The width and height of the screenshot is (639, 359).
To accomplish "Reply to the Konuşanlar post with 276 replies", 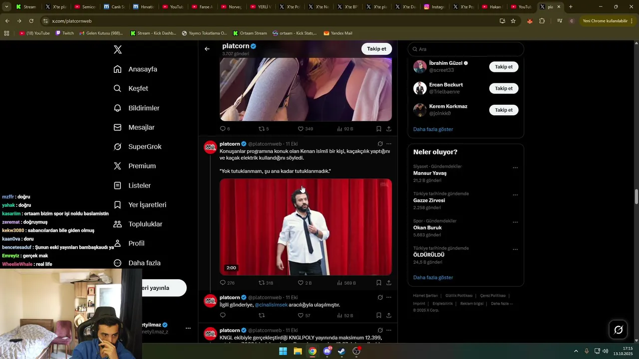I will point(227,283).
